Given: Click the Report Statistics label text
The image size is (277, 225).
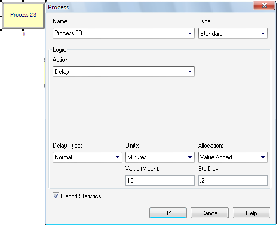Looking at the screenshot, I should click(81, 196).
